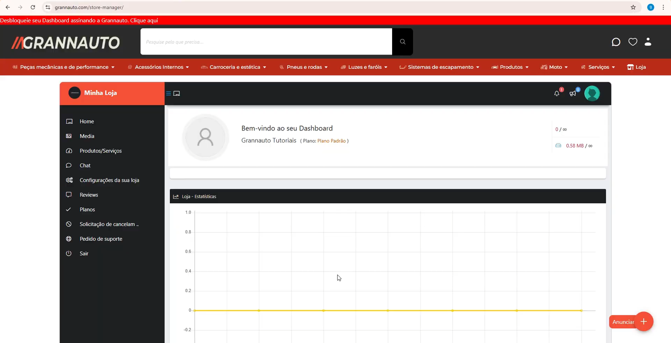Select Home in sidebar menu
The width and height of the screenshot is (671, 343).
click(87, 122)
